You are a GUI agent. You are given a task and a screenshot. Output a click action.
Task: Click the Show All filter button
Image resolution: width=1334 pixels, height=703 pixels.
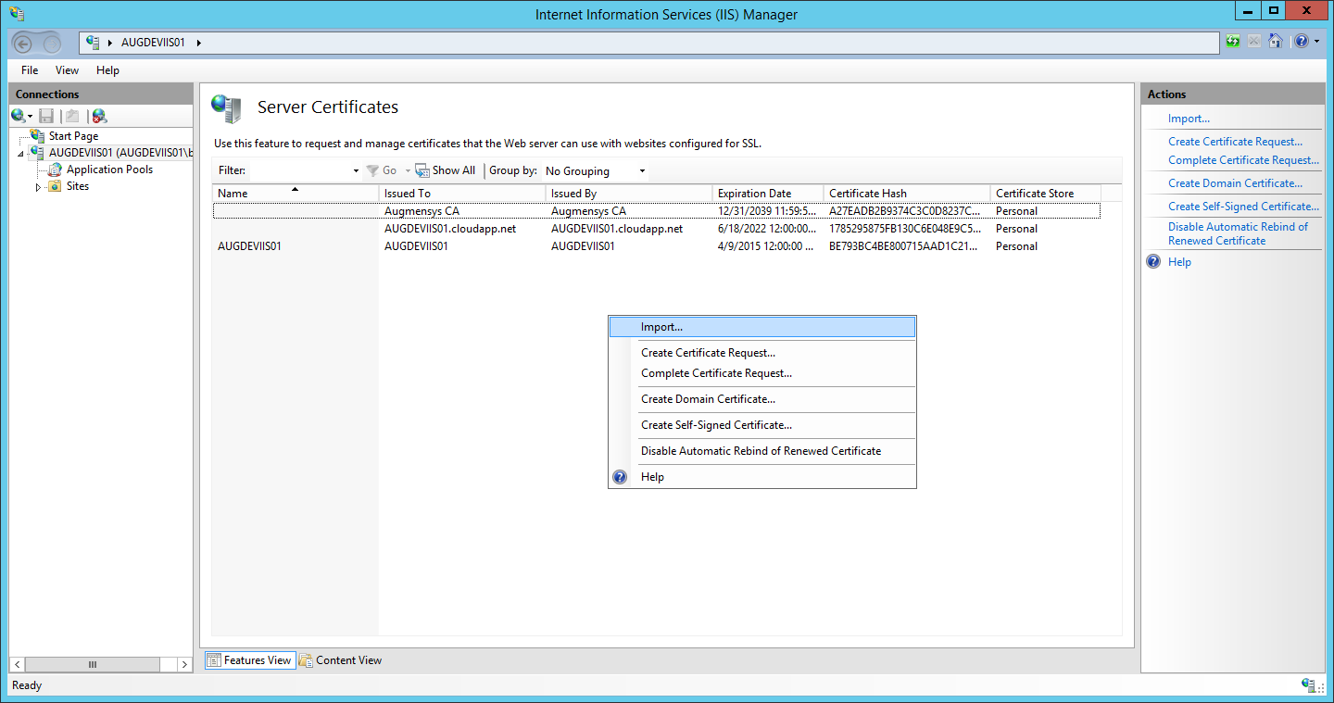coord(446,170)
